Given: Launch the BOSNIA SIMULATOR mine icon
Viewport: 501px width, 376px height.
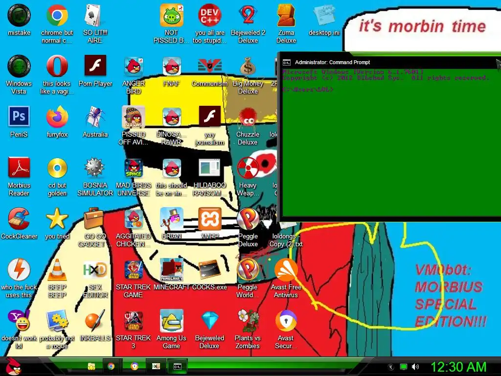Looking at the screenshot, I should pos(95,168).
